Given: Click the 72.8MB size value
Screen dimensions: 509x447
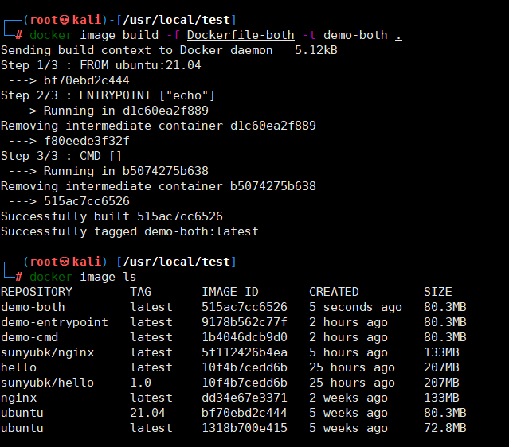Looking at the screenshot, I should point(445,428).
